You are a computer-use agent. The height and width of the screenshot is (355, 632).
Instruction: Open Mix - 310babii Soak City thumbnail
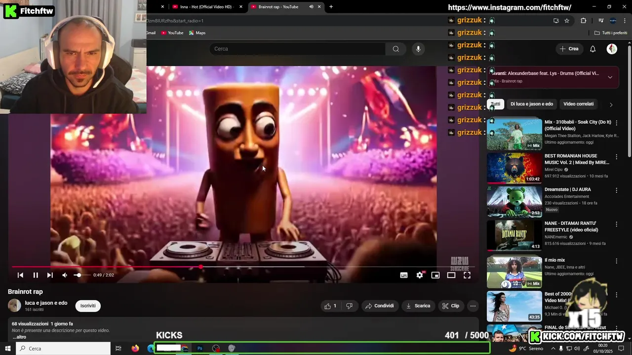[x=514, y=134]
